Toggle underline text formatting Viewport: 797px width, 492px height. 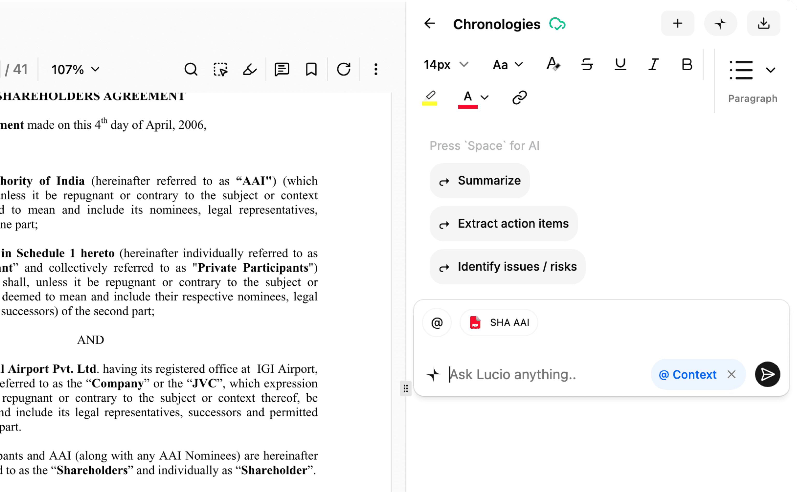coord(620,64)
